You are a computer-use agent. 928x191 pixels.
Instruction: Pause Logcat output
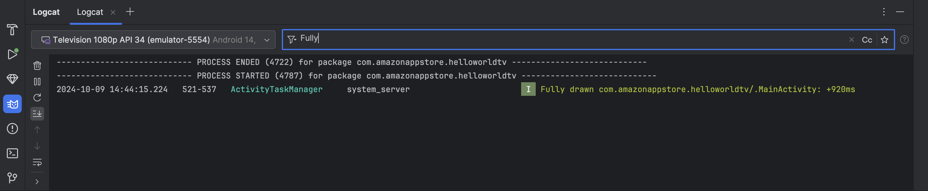tap(37, 82)
